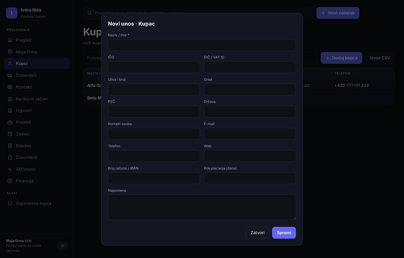The image size is (404, 258).
Task: Click the search magnifier icon in top bar
Action: coord(90,13)
